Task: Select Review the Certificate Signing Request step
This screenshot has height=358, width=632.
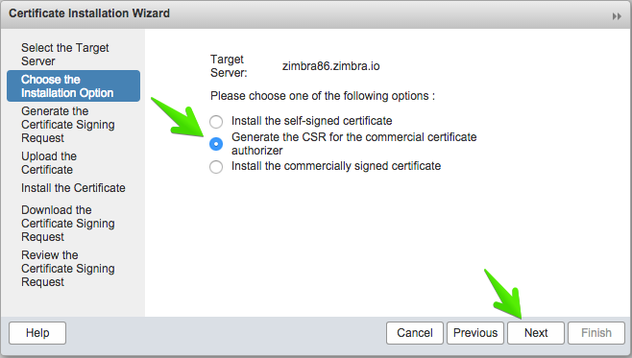Action: pyautogui.click(x=67, y=268)
